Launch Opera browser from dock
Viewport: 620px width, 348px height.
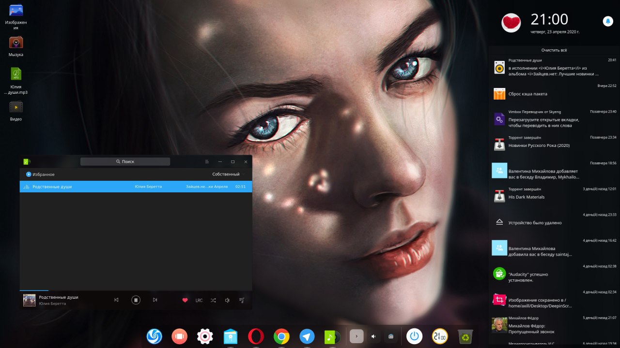(x=256, y=336)
